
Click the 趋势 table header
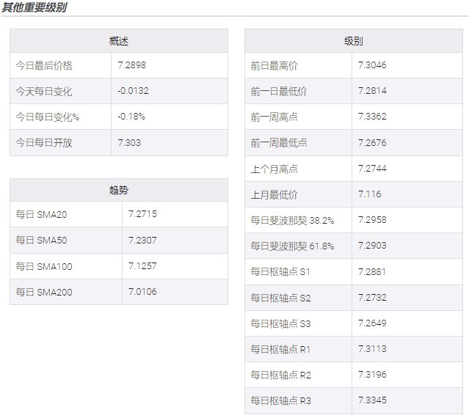click(119, 190)
